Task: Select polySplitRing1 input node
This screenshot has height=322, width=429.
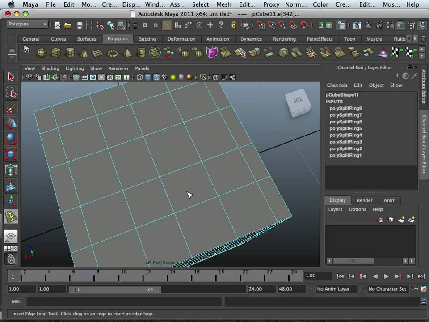Action: coord(345,156)
